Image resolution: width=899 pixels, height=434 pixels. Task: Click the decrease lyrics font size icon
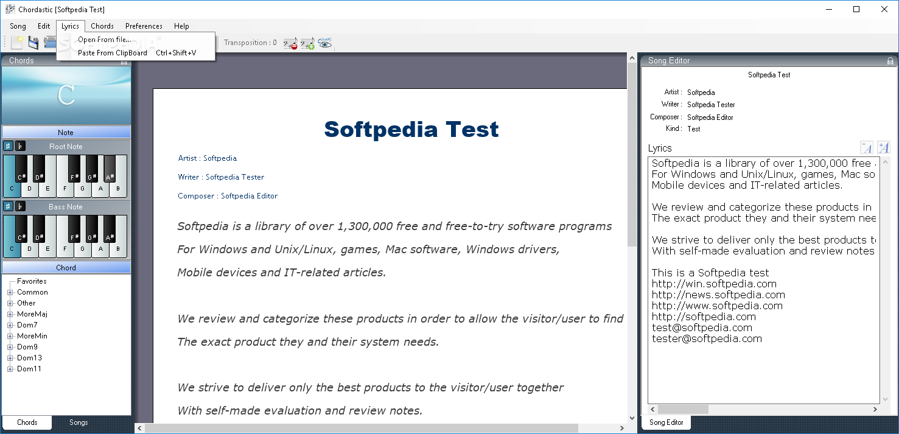click(867, 148)
